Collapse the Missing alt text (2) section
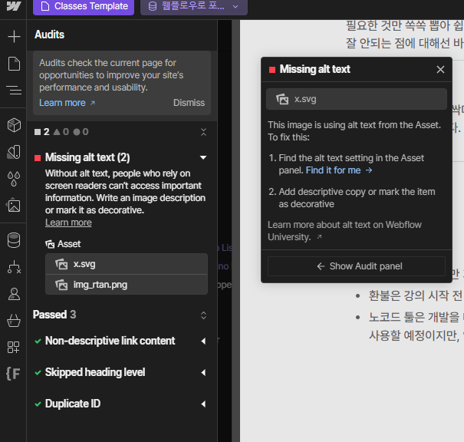This screenshot has width=464, height=442. 203,157
